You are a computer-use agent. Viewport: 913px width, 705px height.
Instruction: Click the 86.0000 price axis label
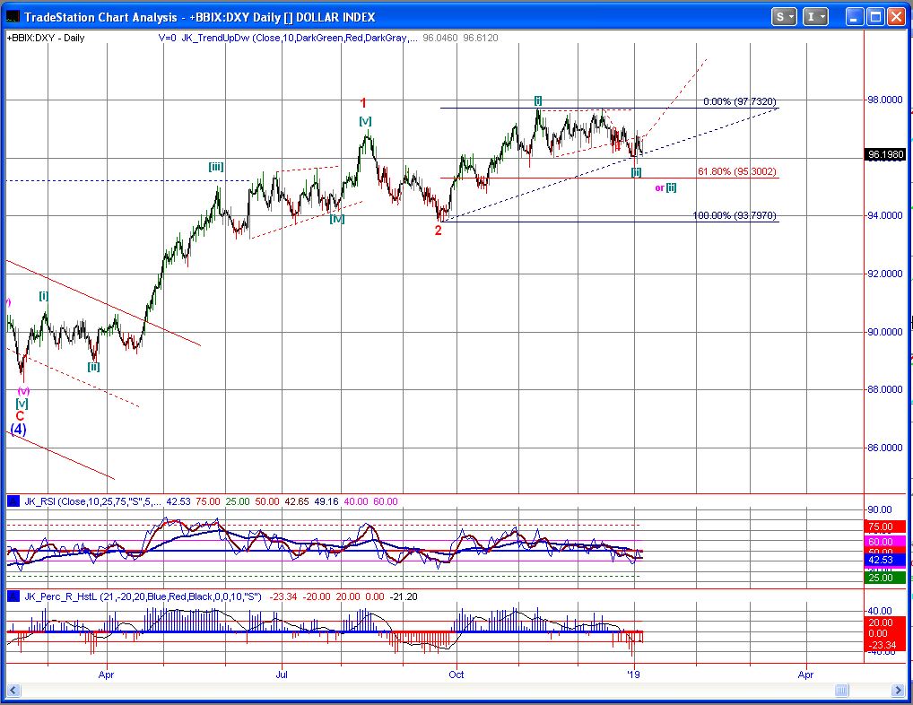tap(885, 448)
